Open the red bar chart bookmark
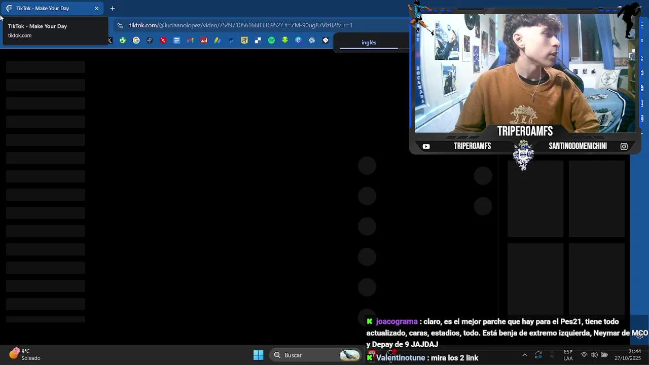Screen dimensions: 649x365 (x=204, y=41)
